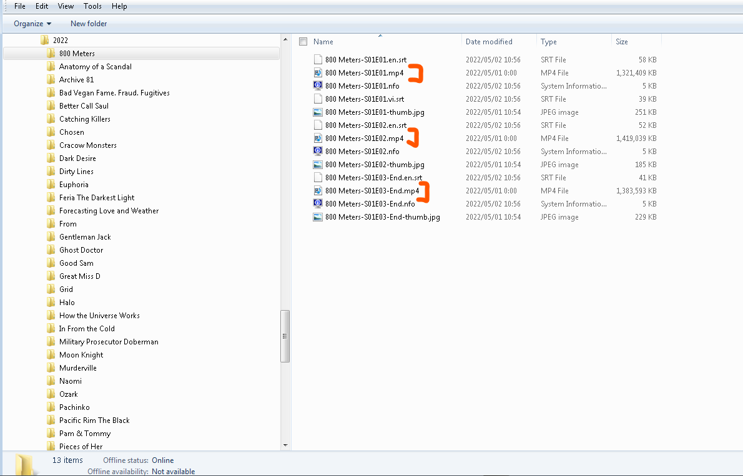Click the Moon Knight folder icon
Viewport: 743px width, 476px height.
(x=51, y=355)
